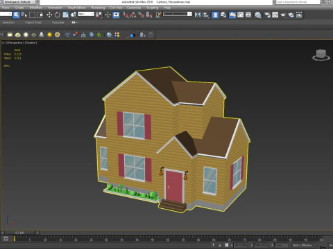The width and height of the screenshot is (333, 249).
Task: Toggle Percent Snap
Action: point(142,15)
